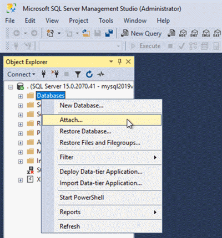
Task: Open the Reports submenu
Action: click(102, 212)
